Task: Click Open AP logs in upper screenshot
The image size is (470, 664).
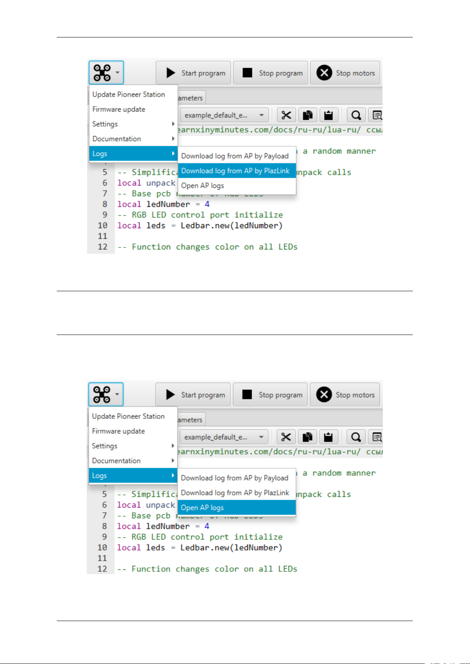Action: (237, 186)
